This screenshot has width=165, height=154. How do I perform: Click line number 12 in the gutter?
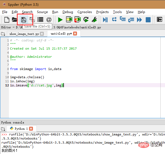7,85
